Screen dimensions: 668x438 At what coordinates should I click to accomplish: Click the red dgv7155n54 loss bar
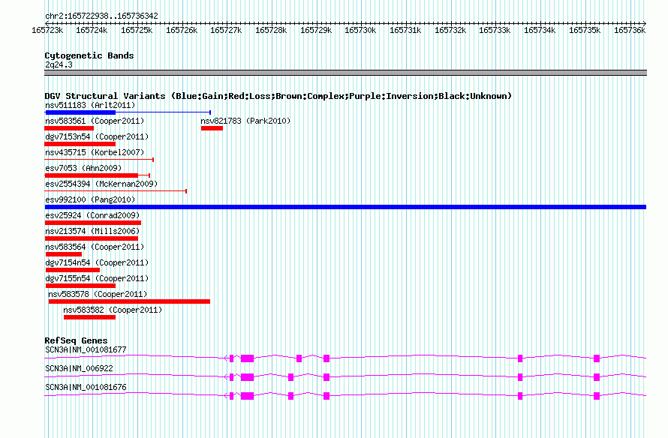(x=80, y=286)
